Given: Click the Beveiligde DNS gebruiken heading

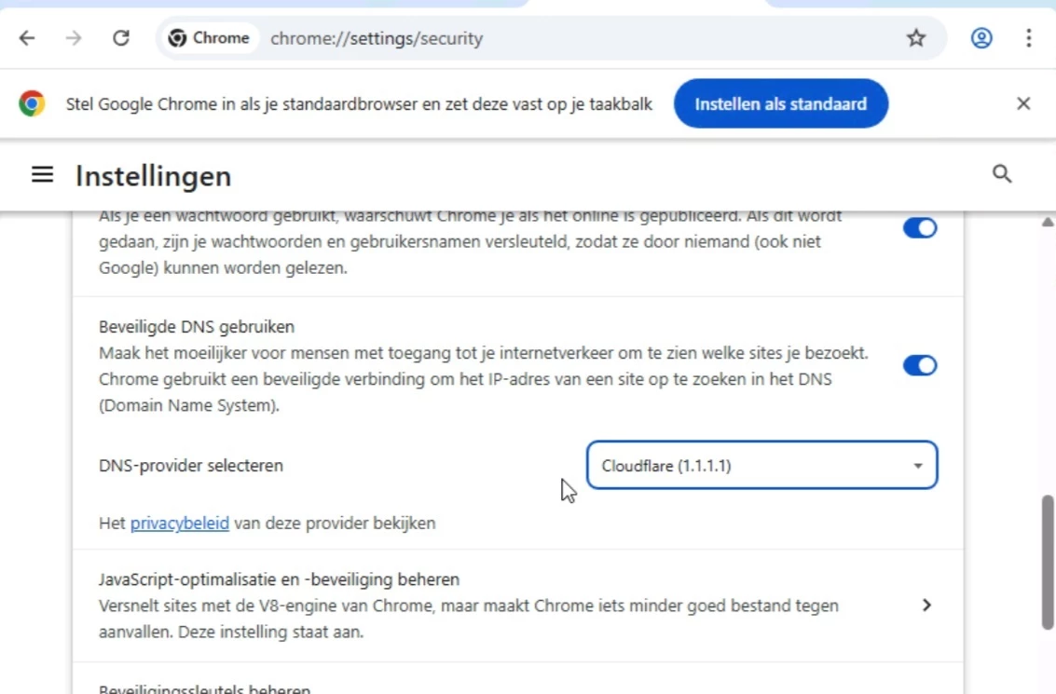Looking at the screenshot, I should [197, 326].
